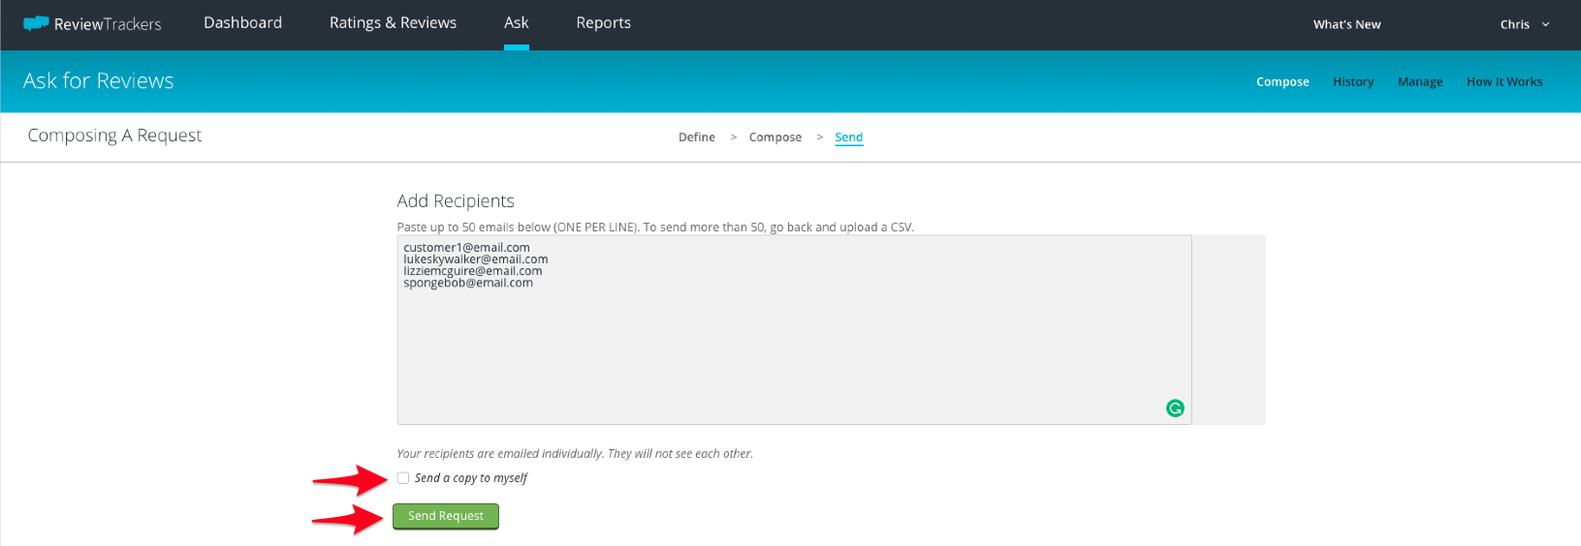
Task: Go to Ratings & Reviews
Action: click(393, 22)
